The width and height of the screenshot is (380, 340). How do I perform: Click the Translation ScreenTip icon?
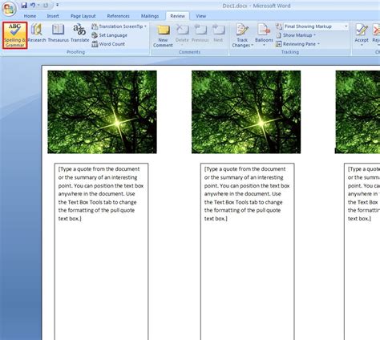coord(95,26)
